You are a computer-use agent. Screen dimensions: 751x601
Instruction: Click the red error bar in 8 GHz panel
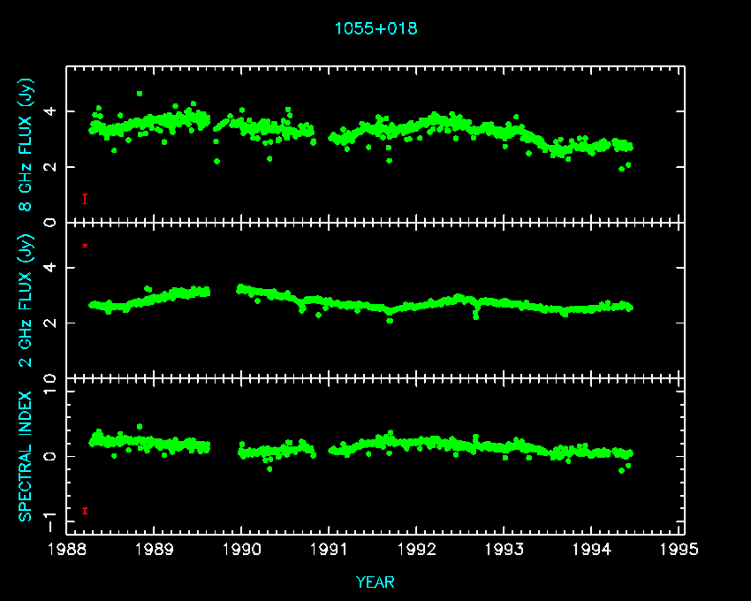[x=85, y=199]
